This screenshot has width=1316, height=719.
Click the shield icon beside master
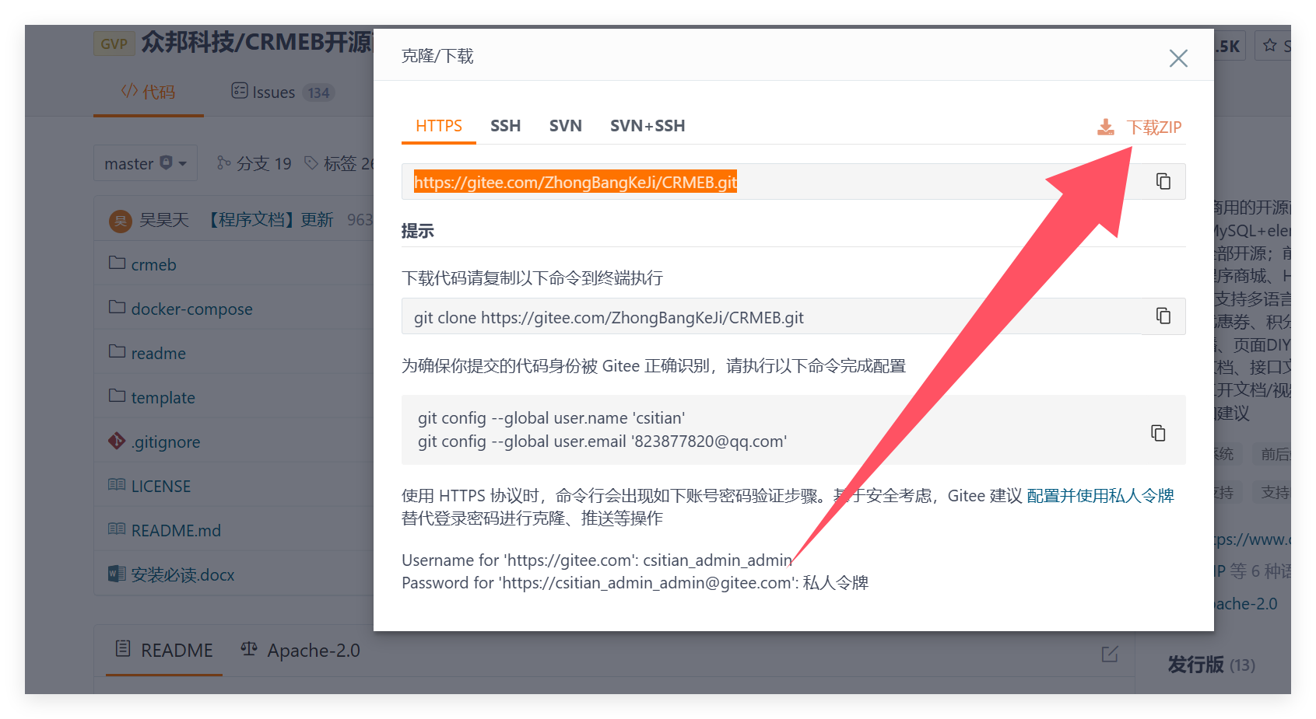pyautogui.click(x=166, y=162)
